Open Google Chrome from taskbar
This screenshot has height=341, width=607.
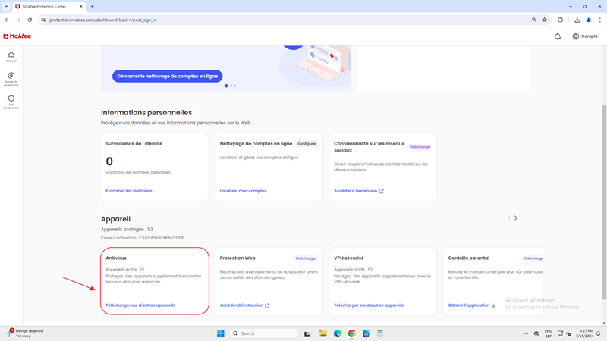(x=351, y=333)
